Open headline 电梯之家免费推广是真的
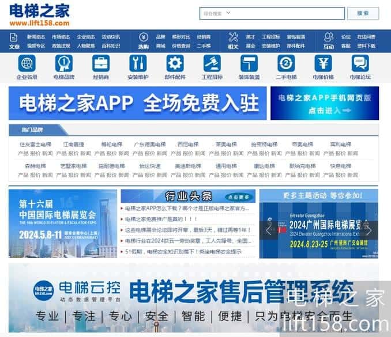The image size is (391, 337). [161, 219]
